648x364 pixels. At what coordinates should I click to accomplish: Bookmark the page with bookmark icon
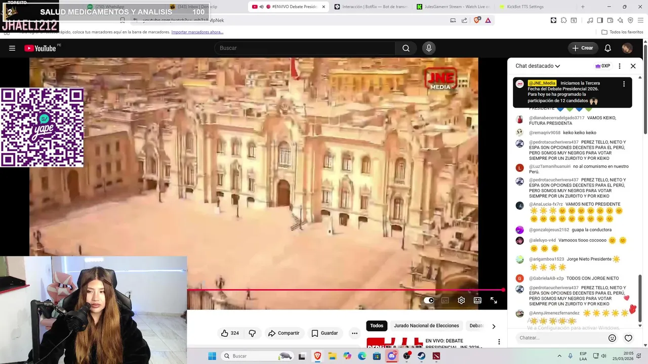pos(122,20)
